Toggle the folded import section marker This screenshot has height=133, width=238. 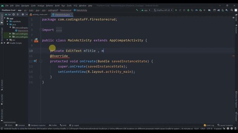[41, 30]
